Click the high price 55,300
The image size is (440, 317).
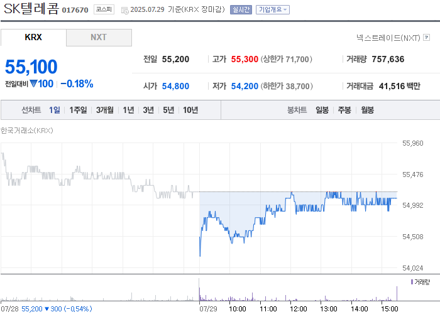pos(245,59)
